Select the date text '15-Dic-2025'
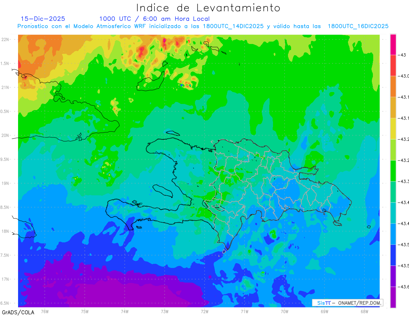The image size is (409, 316). (x=43, y=19)
